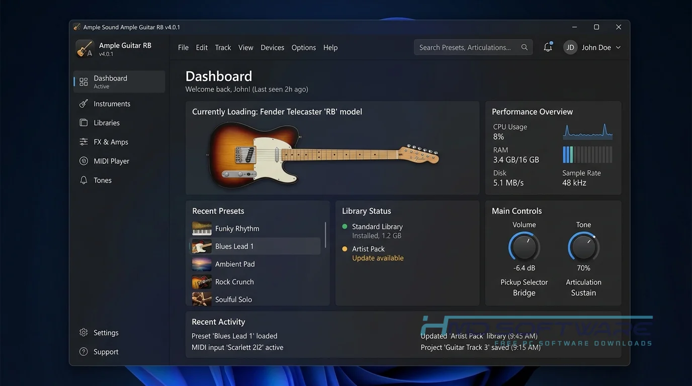Open the Settings label in sidebar
The image size is (692, 386).
pyautogui.click(x=106, y=332)
